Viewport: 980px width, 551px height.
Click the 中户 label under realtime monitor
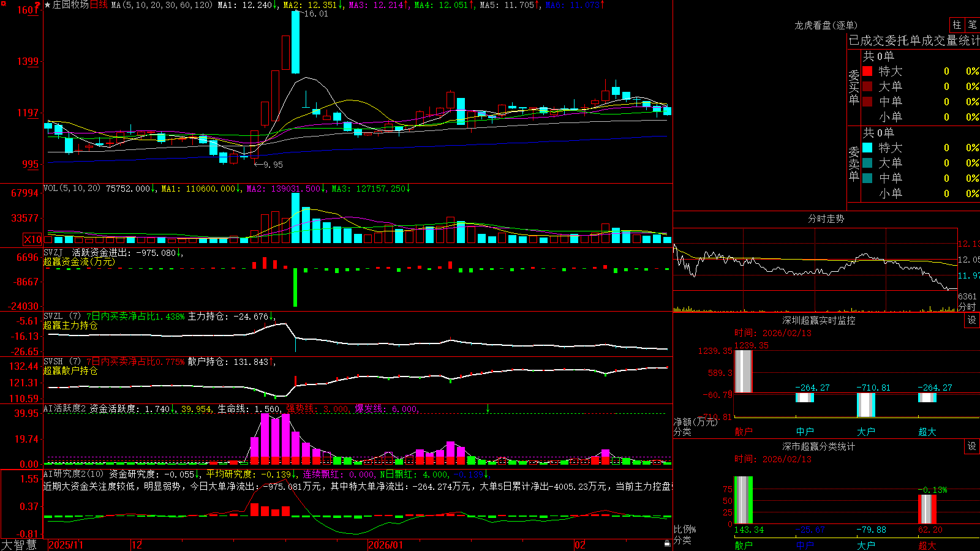(805, 432)
